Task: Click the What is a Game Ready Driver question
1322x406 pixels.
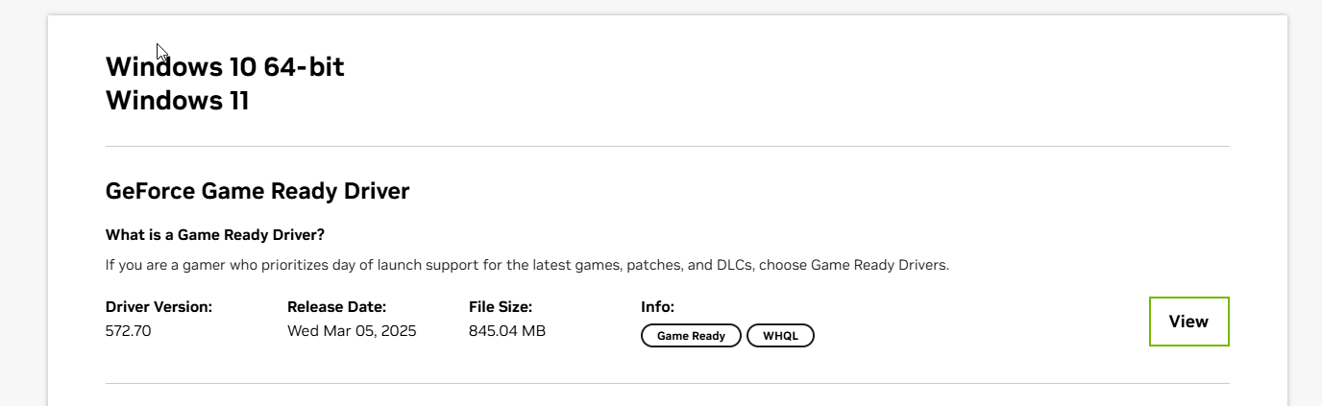Action: click(215, 235)
